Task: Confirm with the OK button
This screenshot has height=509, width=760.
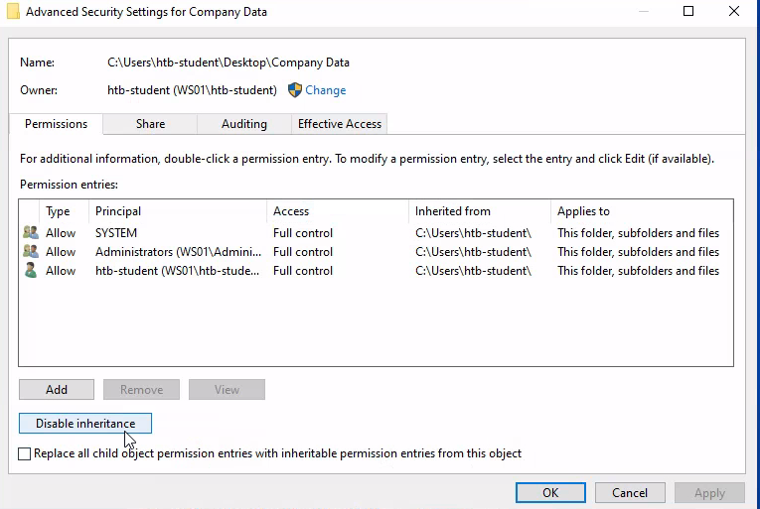Action: [x=549, y=492]
